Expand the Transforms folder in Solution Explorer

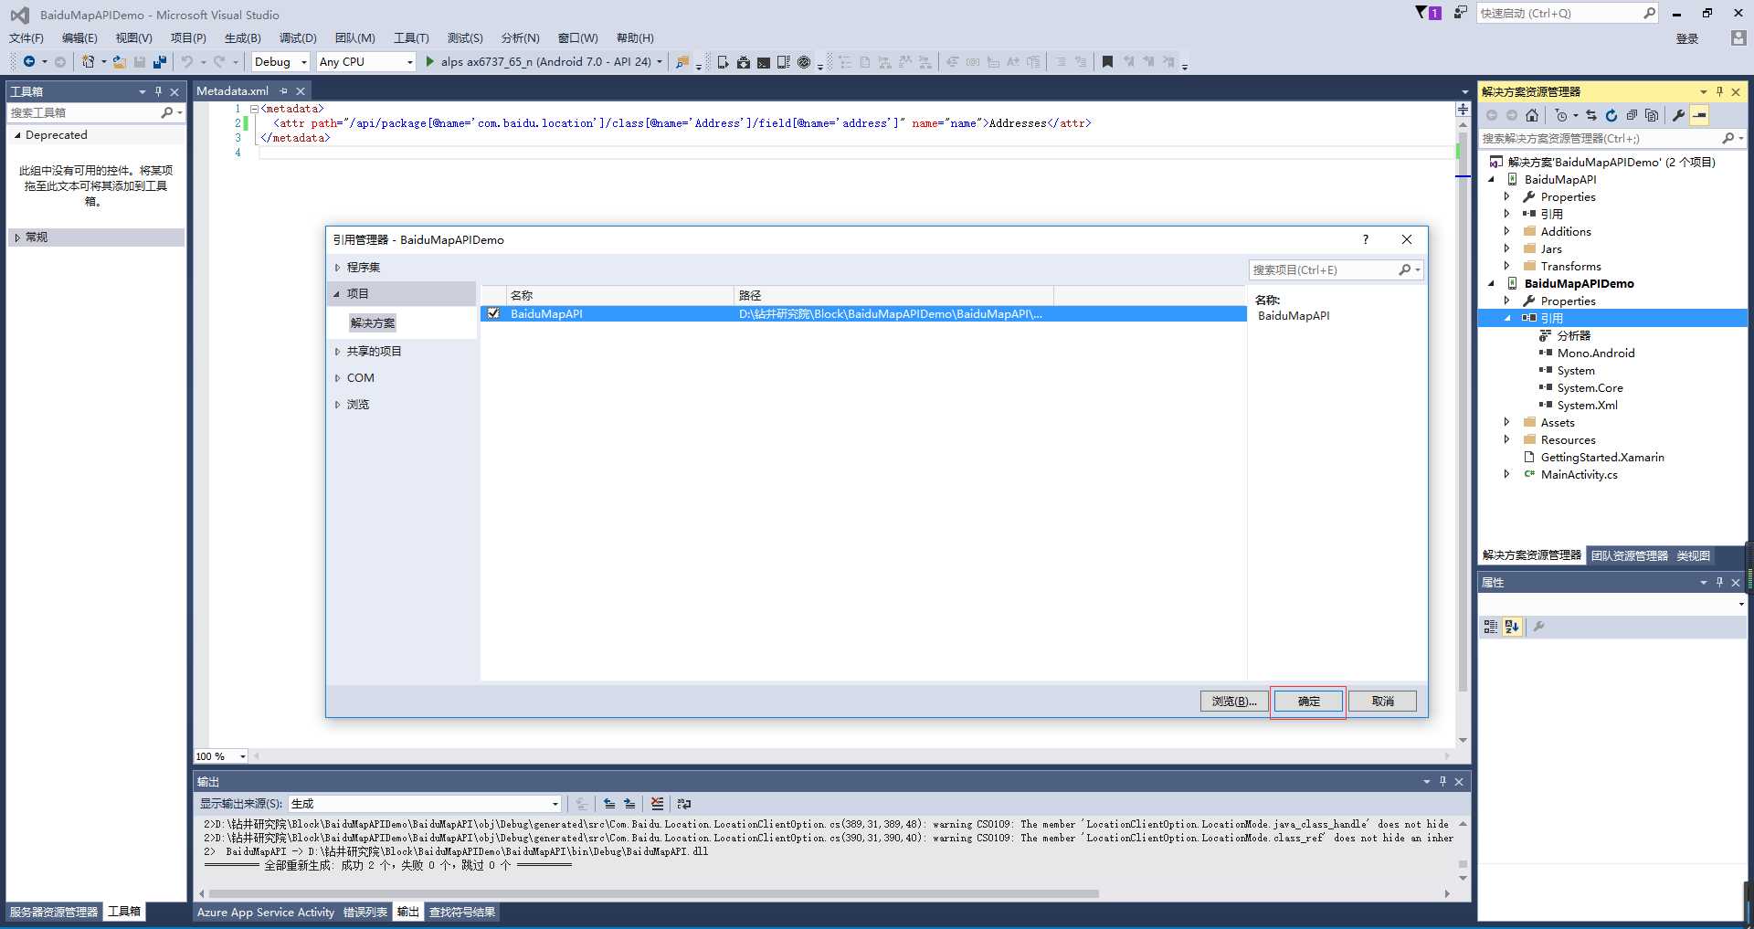[1506, 266]
